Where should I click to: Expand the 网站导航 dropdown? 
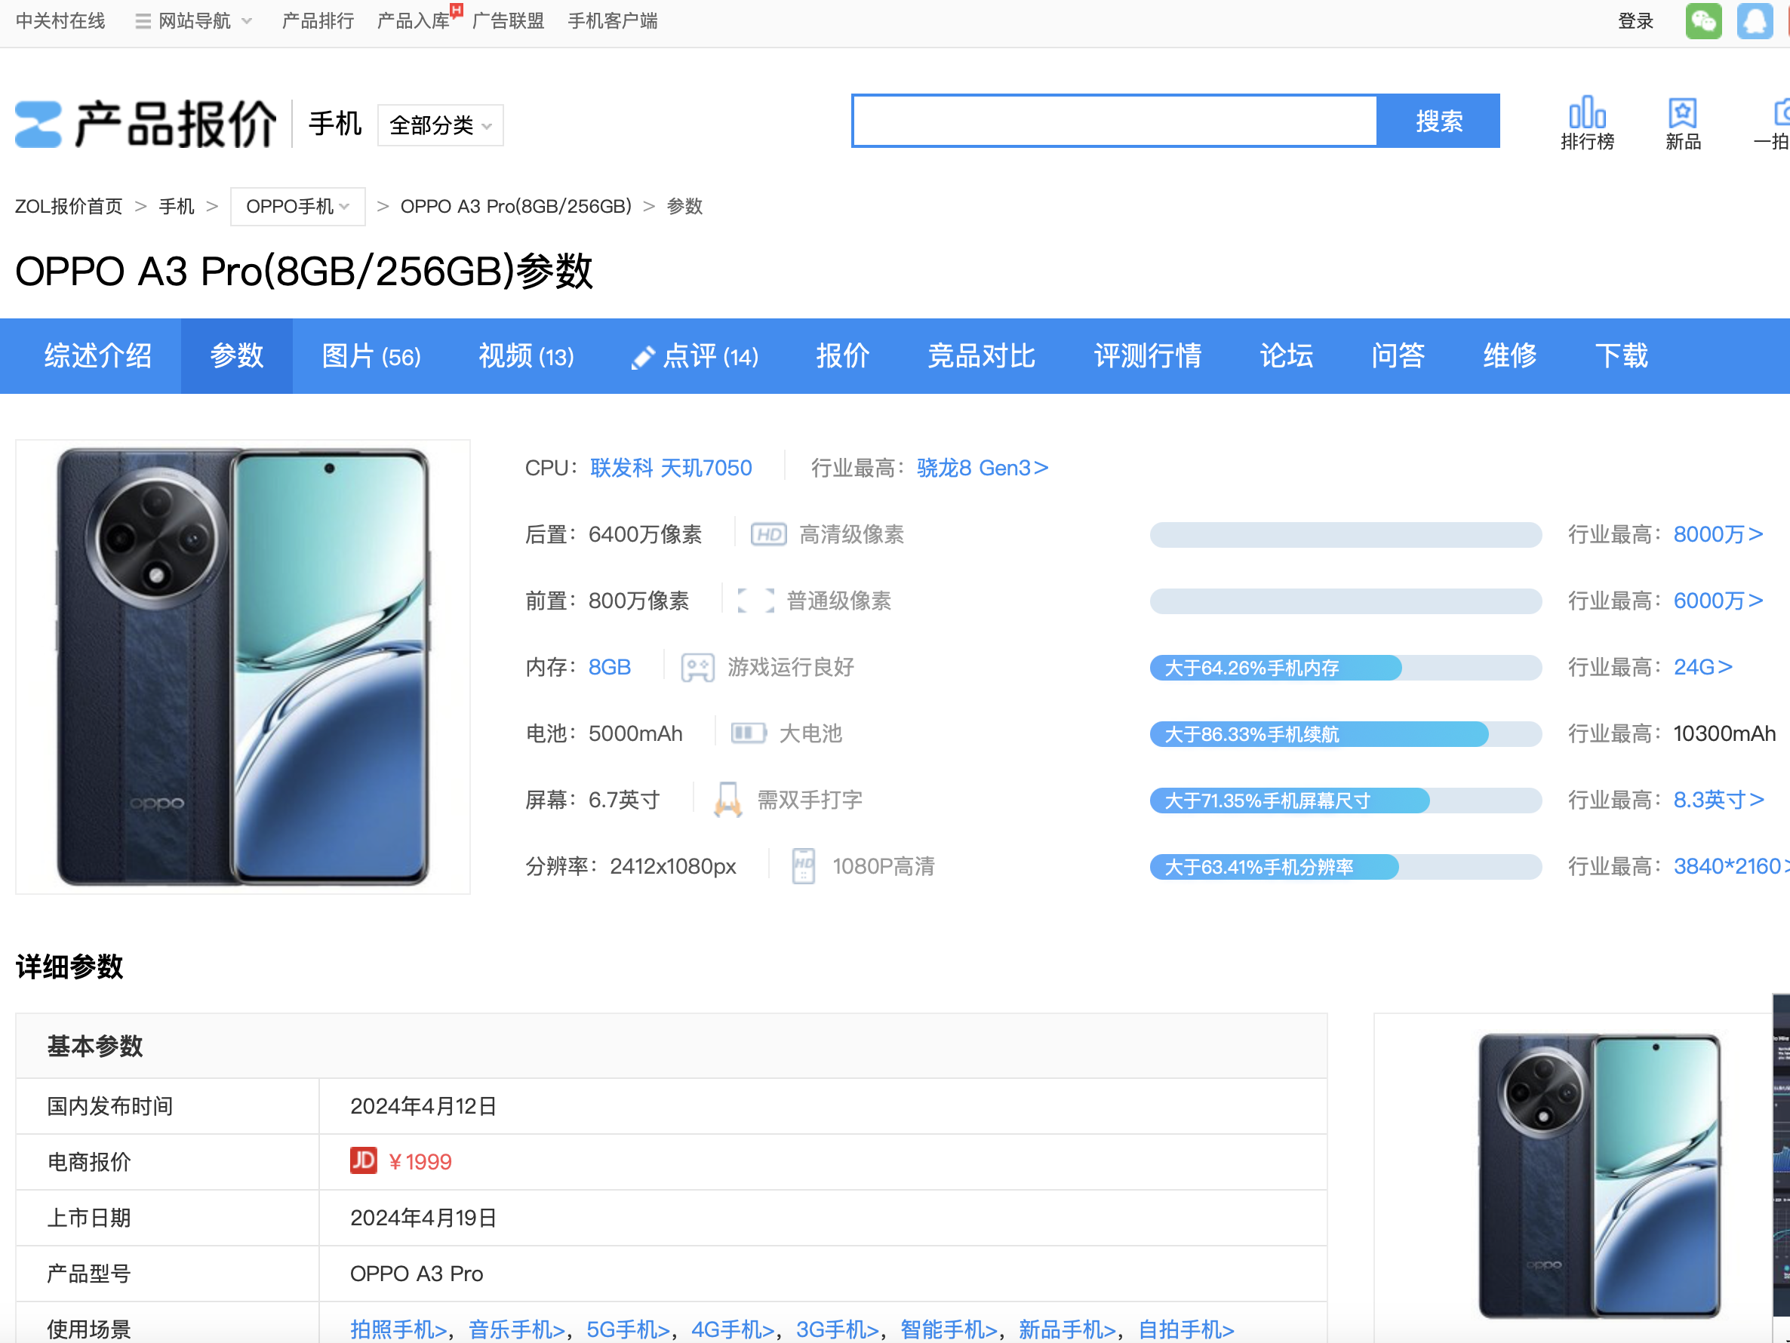194,21
